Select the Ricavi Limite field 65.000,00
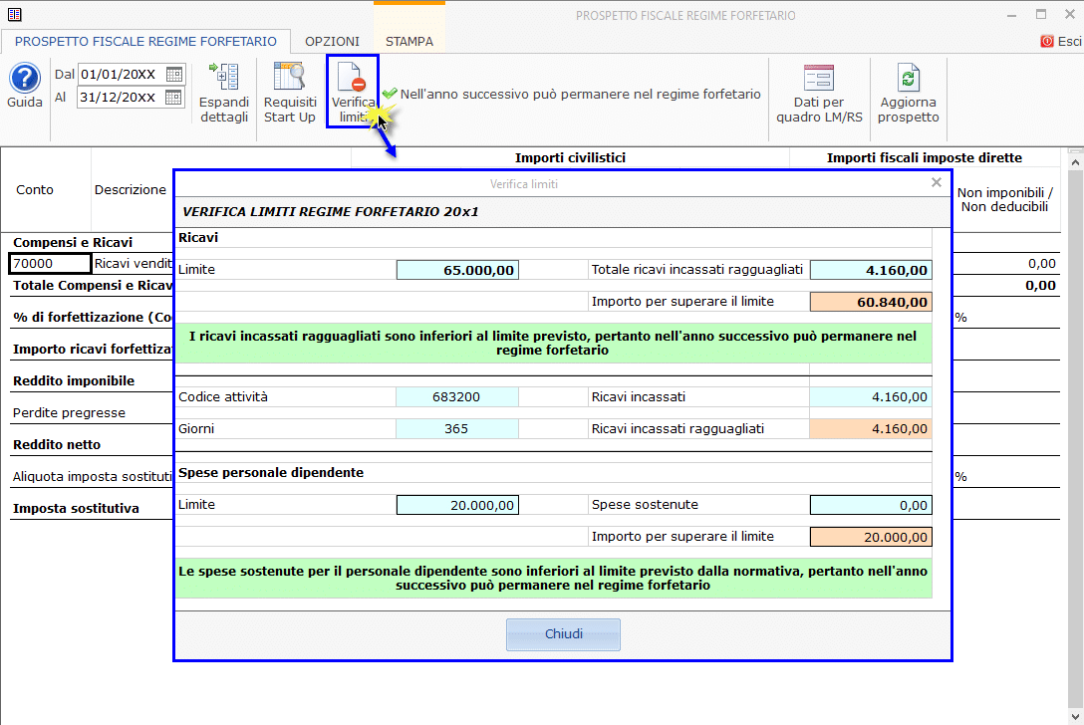The width and height of the screenshot is (1084, 725). 457,270
